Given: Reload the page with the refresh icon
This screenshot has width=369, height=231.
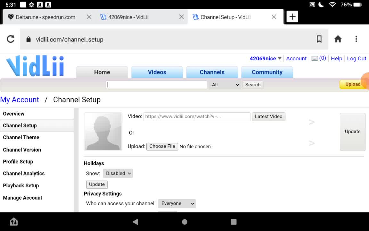Looking at the screenshot, I should click(11, 39).
